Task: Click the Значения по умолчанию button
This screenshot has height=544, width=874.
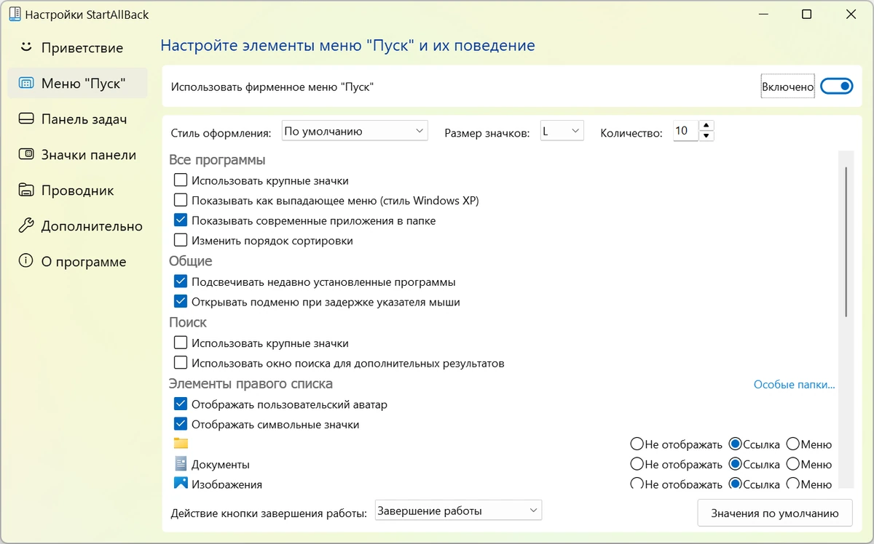Action: pyautogui.click(x=775, y=513)
